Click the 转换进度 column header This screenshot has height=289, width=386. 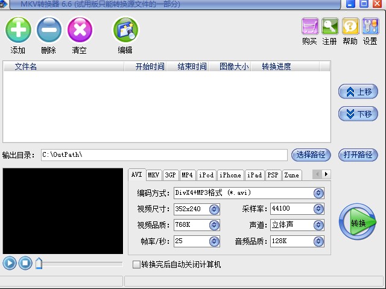click(285, 66)
